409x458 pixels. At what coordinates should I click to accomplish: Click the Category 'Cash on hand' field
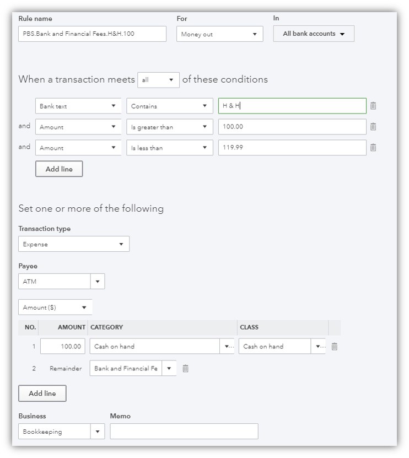154,346
